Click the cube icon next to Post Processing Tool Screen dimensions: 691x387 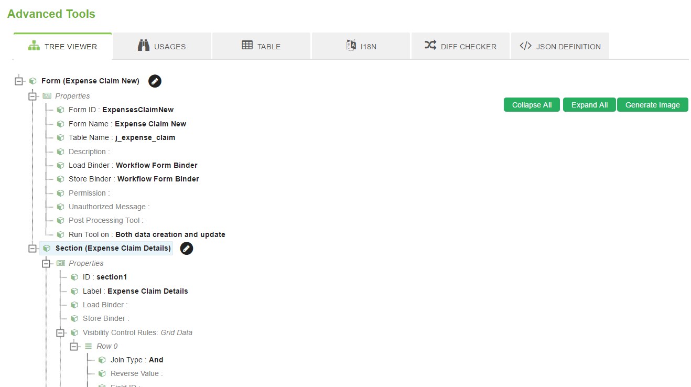[x=60, y=221]
